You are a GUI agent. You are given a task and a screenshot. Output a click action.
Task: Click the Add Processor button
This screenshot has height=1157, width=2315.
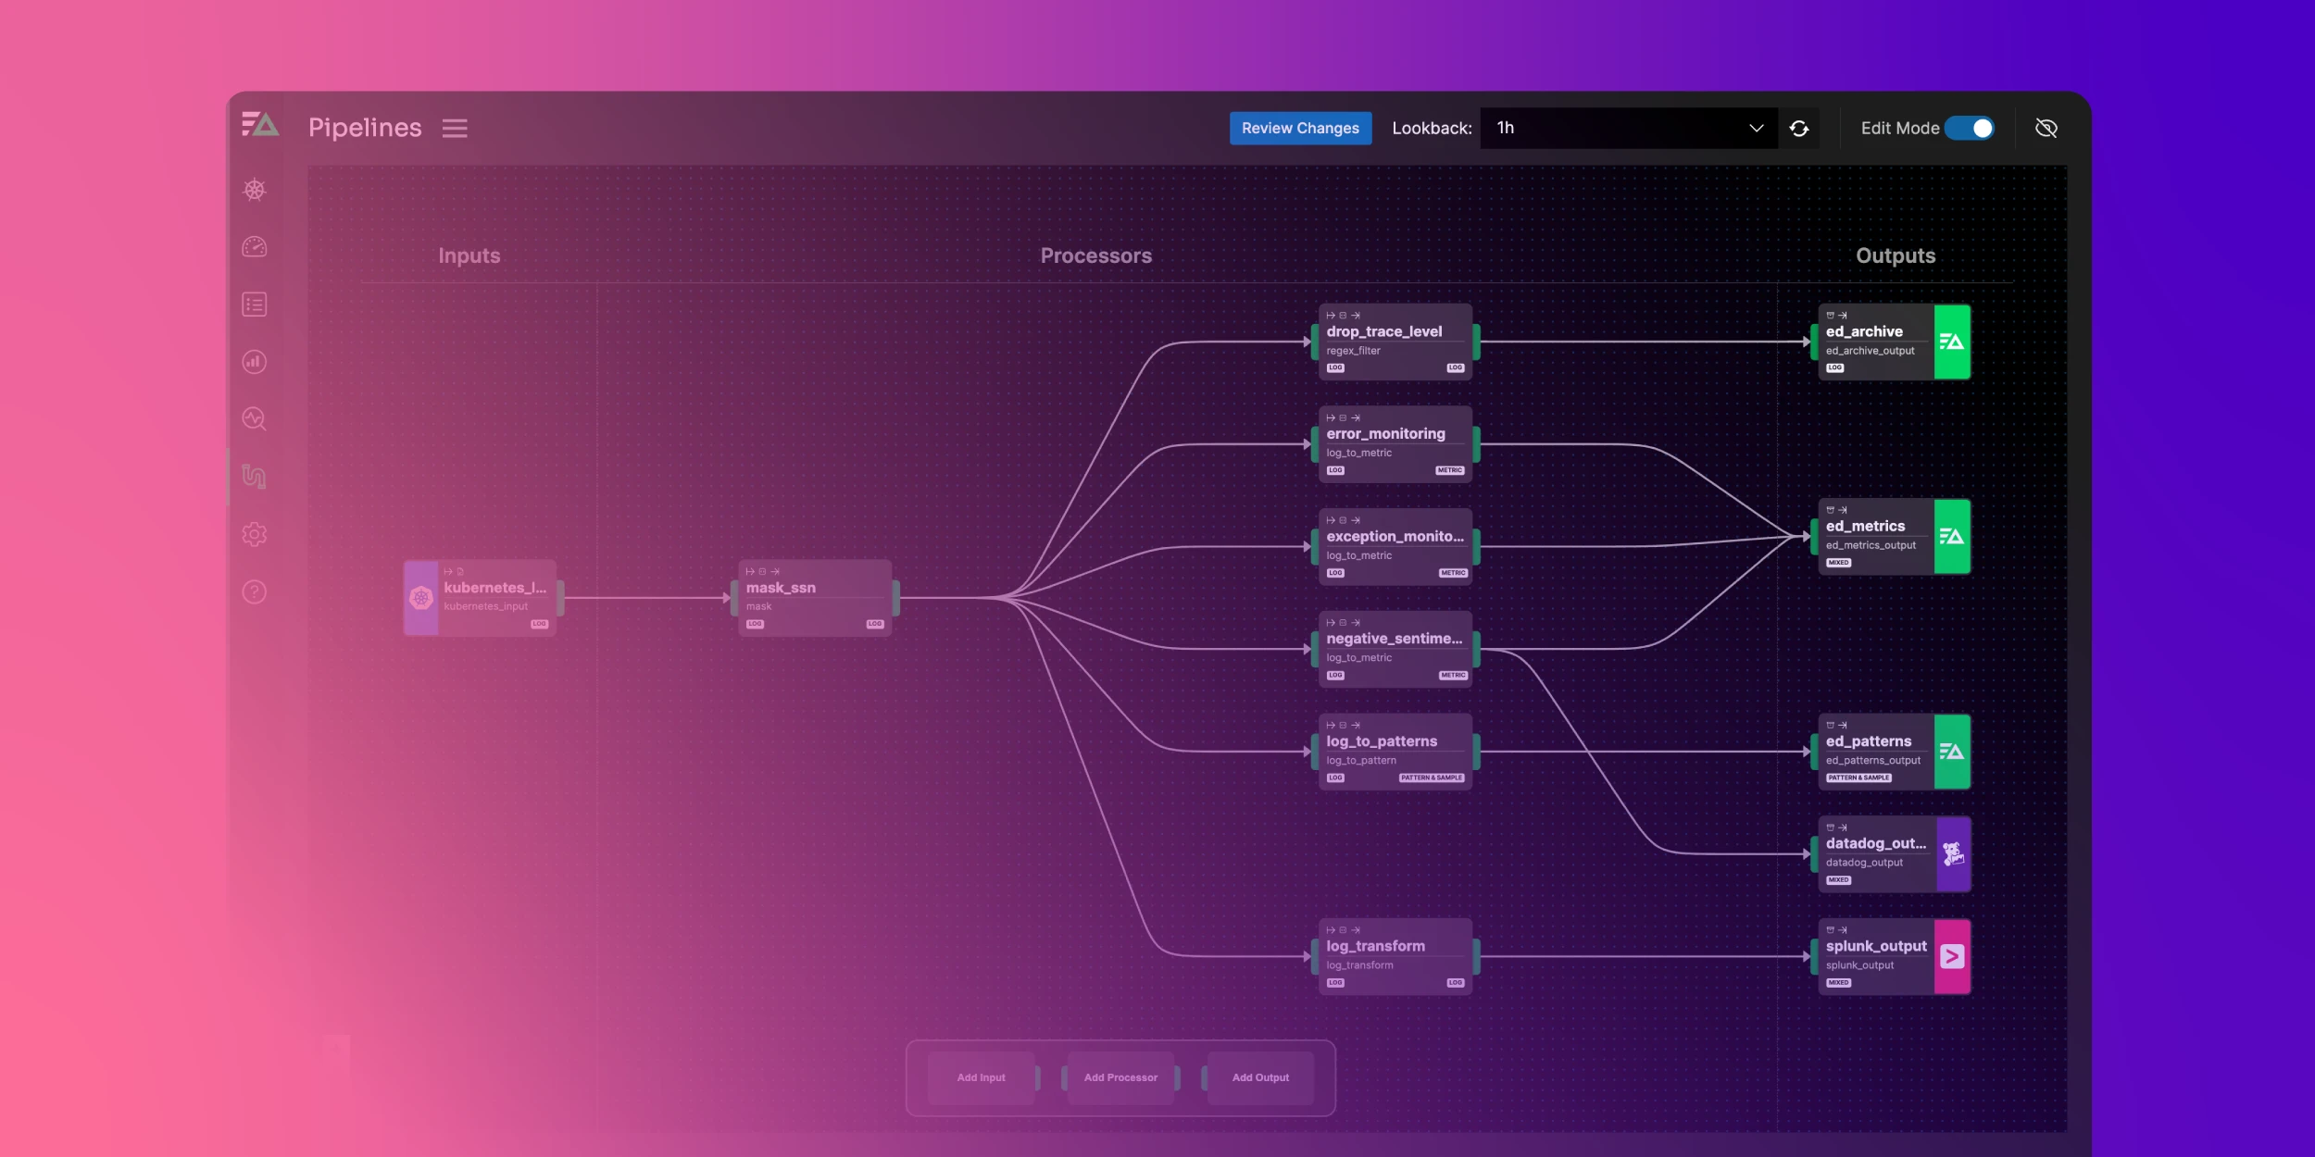click(1120, 1076)
